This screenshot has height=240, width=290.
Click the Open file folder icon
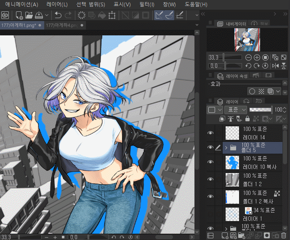(x=29, y=15)
